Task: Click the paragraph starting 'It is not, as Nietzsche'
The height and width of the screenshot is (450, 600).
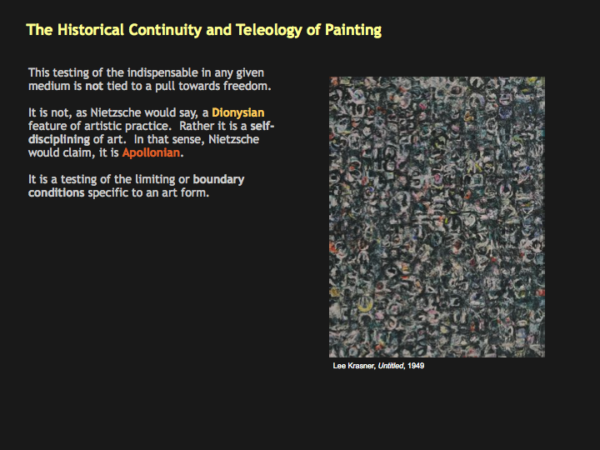Action: (152, 132)
